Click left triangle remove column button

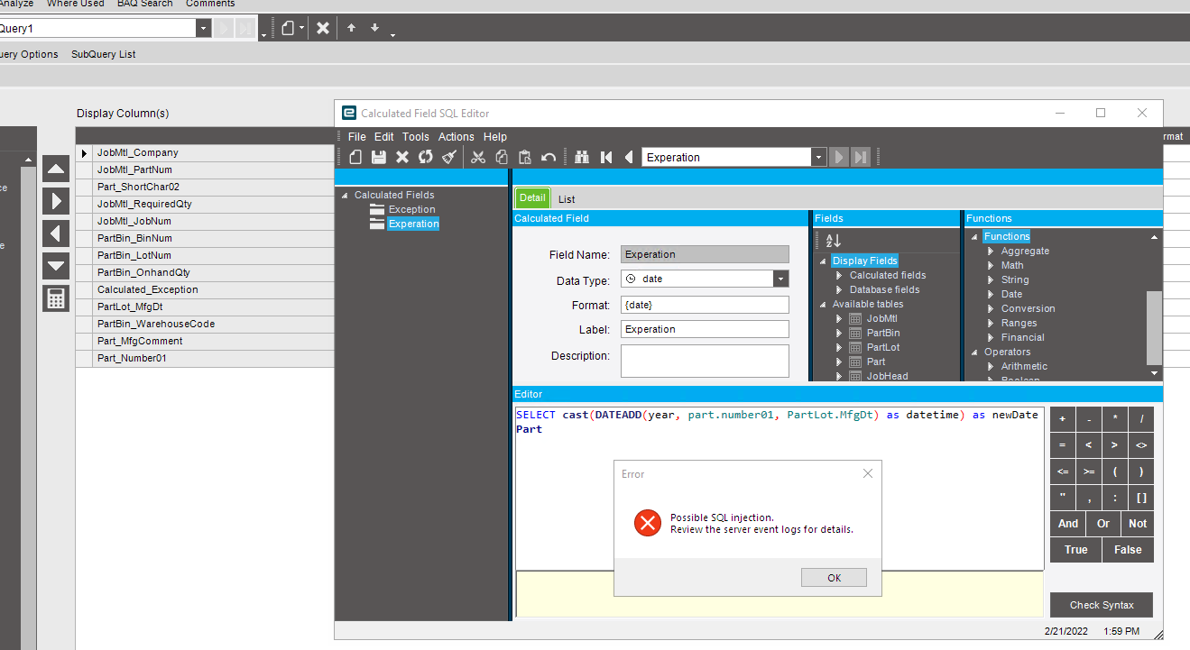[x=56, y=233]
